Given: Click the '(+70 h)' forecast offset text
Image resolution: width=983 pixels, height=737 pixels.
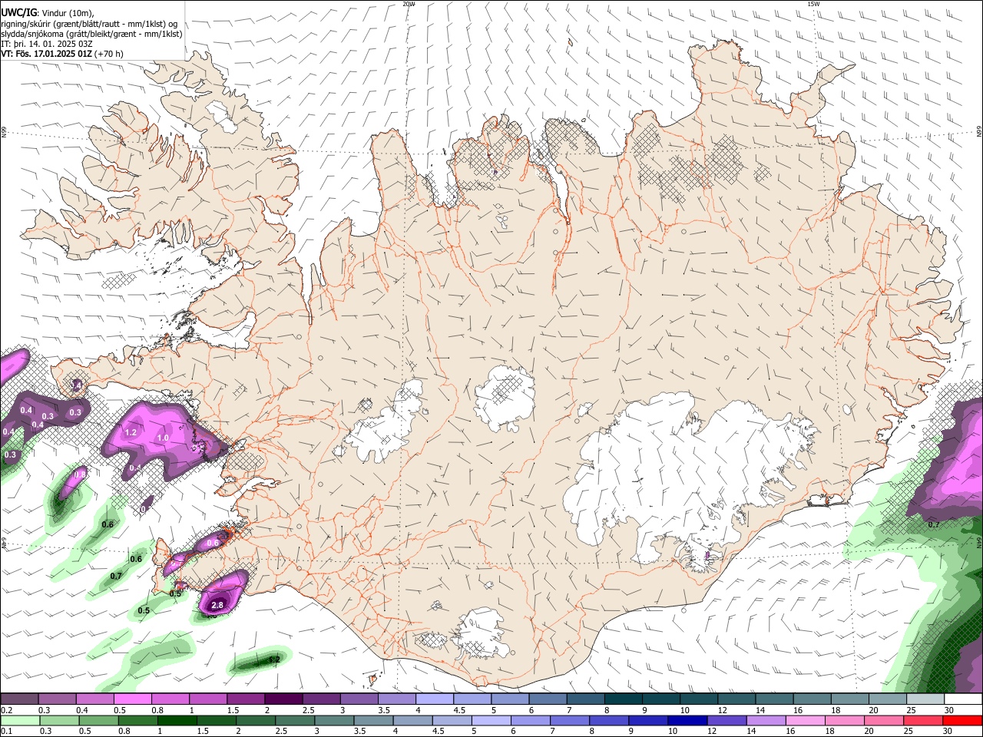Looking at the screenshot, I should click(x=110, y=54).
